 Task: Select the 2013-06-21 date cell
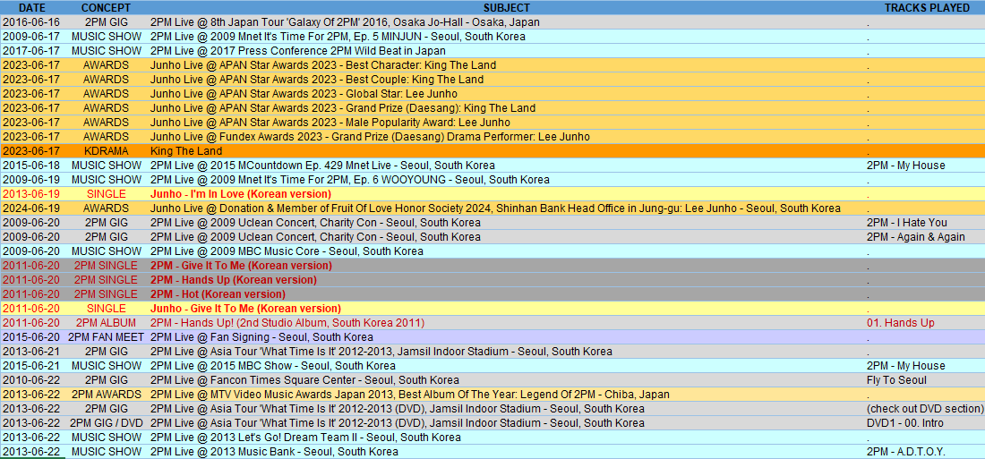click(x=31, y=352)
